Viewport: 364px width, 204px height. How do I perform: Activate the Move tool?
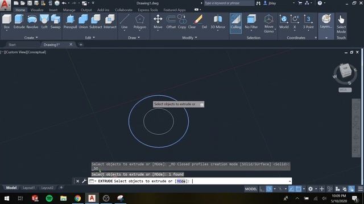pos(158,22)
